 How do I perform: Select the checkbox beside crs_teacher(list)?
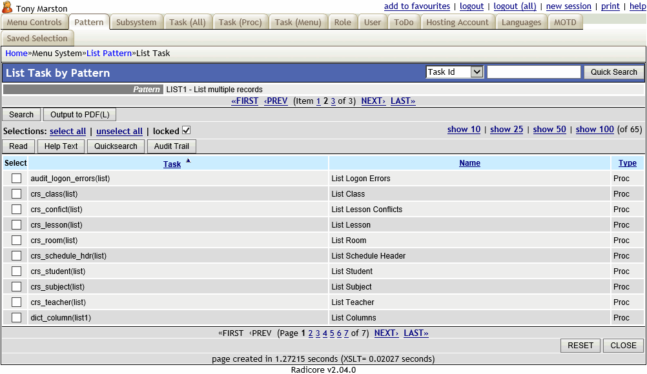click(x=15, y=302)
